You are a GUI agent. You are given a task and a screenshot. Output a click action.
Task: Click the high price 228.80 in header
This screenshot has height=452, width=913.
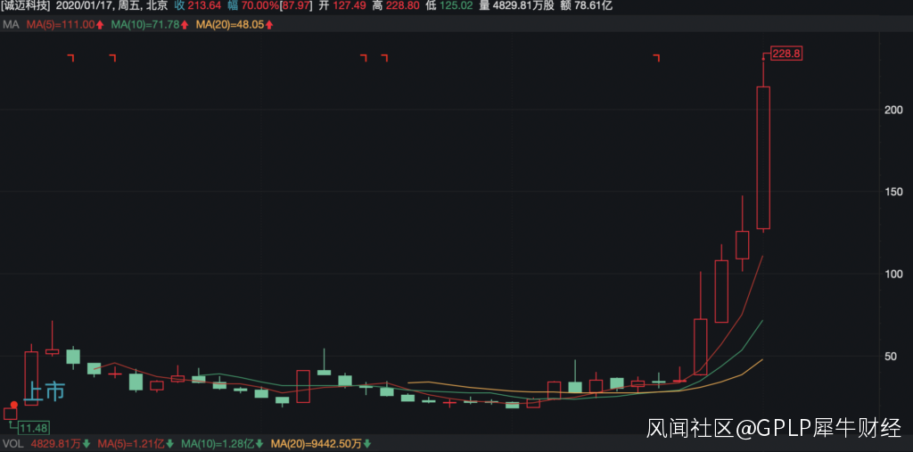403,7
